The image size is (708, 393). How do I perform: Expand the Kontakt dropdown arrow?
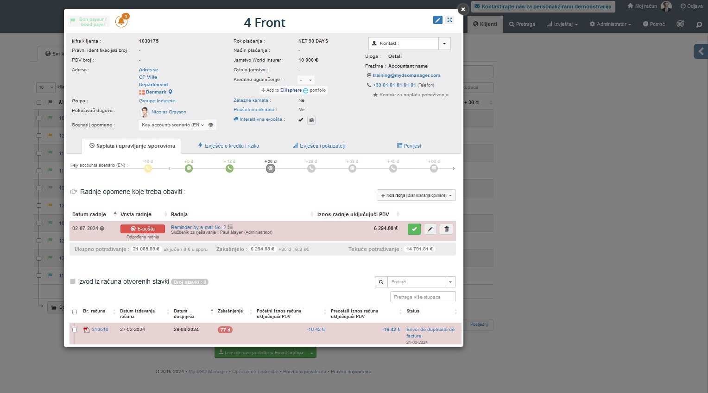point(444,44)
